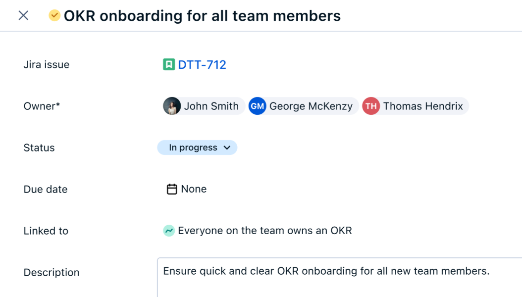Select the Thomas Hendrix owner name
Image resolution: width=522 pixels, height=297 pixels.
423,106
